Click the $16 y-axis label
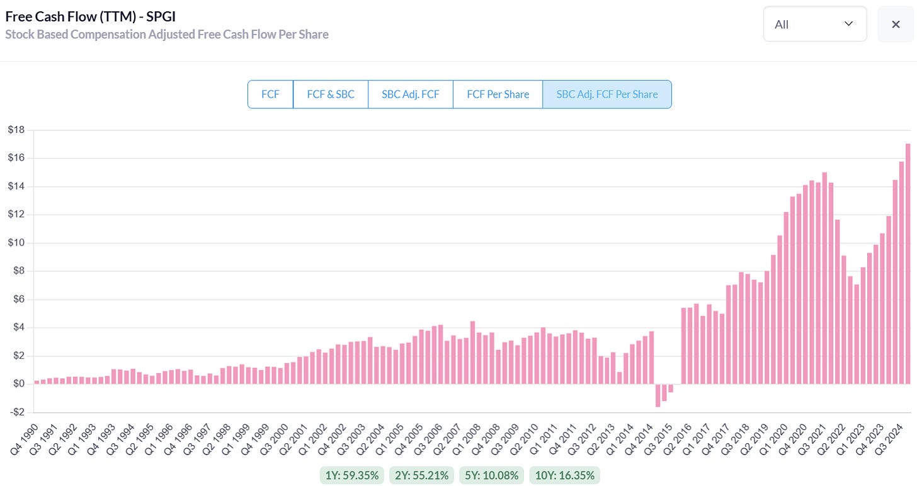The height and width of the screenshot is (486, 917). 15,158
